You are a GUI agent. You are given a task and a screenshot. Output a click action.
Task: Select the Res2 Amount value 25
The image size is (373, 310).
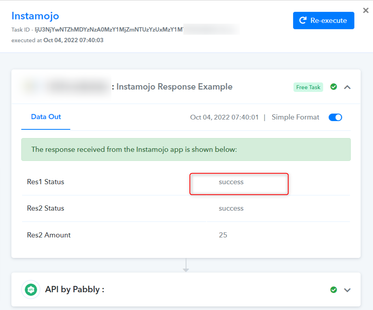click(x=223, y=235)
